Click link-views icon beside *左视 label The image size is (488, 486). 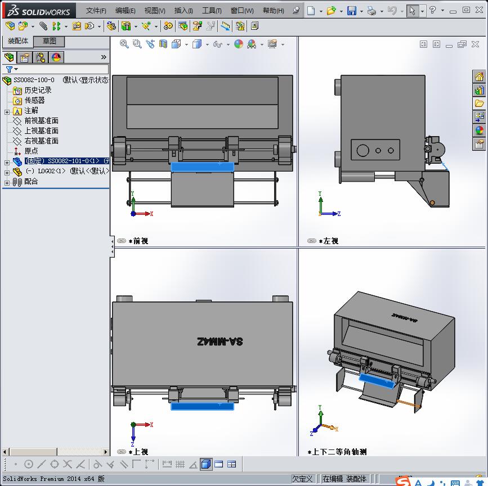pyautogui.click(x=311, y=241)
